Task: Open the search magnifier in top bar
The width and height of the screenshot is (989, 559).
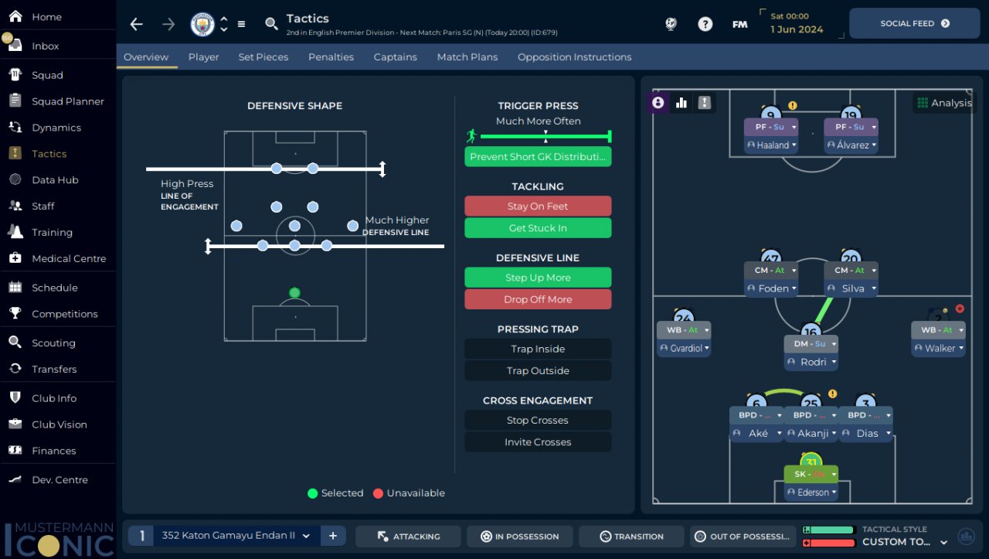Action: pyautogui.click(x=271, y=24)
